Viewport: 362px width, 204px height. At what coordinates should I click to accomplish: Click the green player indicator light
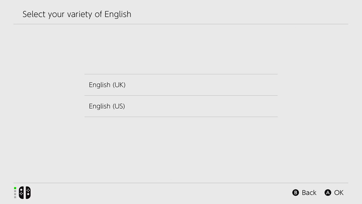tap(15, 188)
